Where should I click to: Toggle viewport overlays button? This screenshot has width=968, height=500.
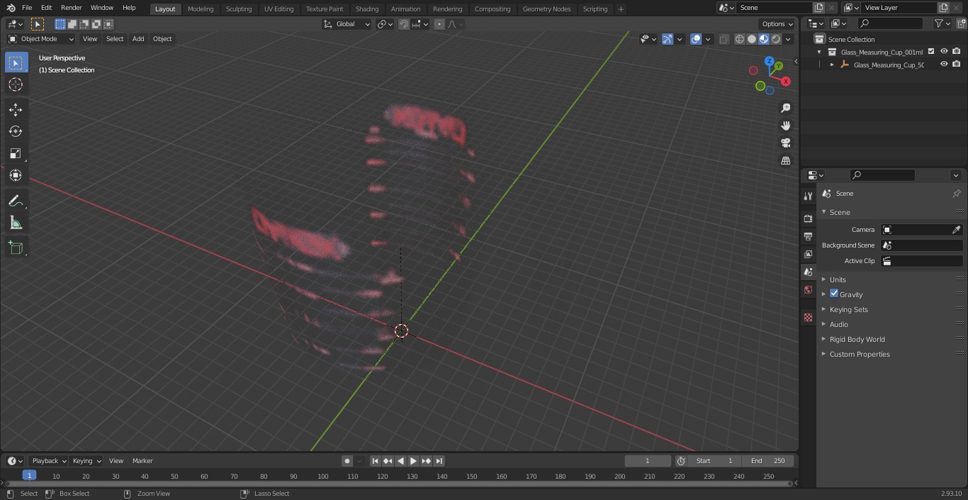(696, 39)
